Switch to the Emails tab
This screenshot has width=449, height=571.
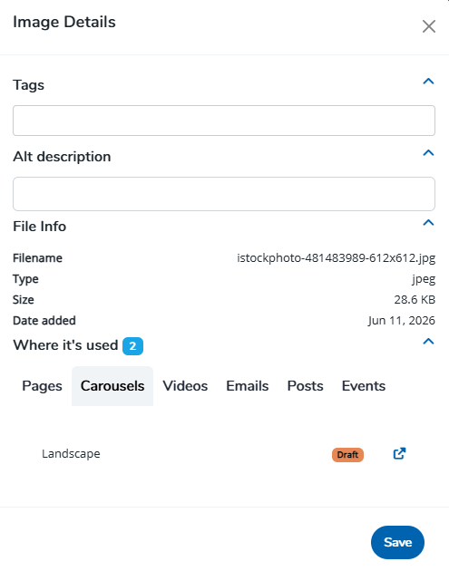(248, 386)
